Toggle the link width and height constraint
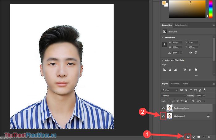 tap(164, 45)
